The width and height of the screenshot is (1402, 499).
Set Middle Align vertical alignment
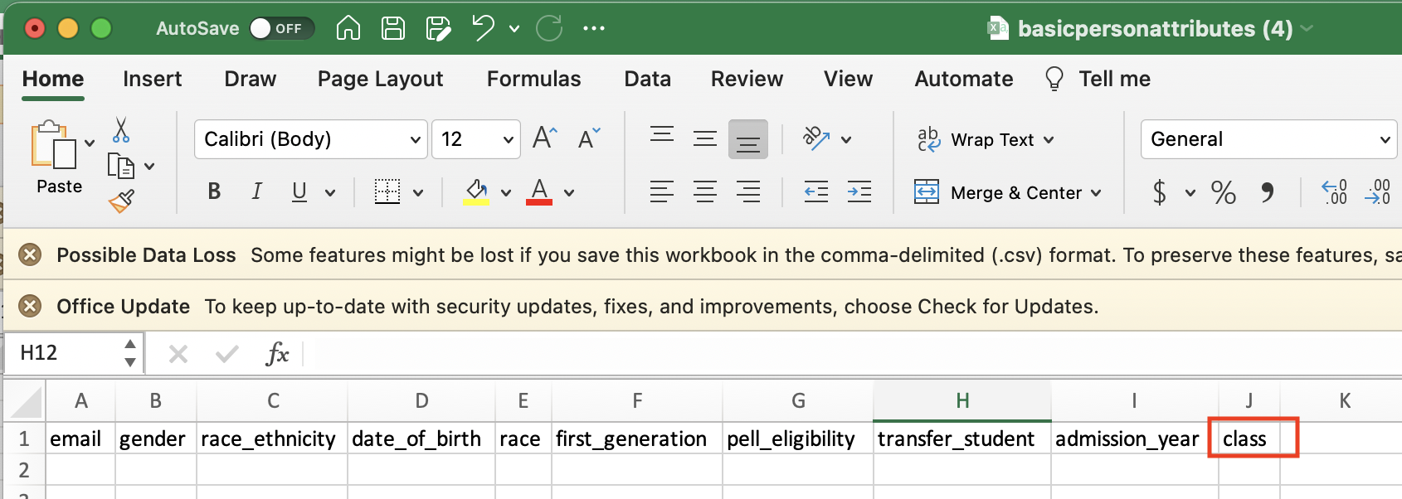705,138
